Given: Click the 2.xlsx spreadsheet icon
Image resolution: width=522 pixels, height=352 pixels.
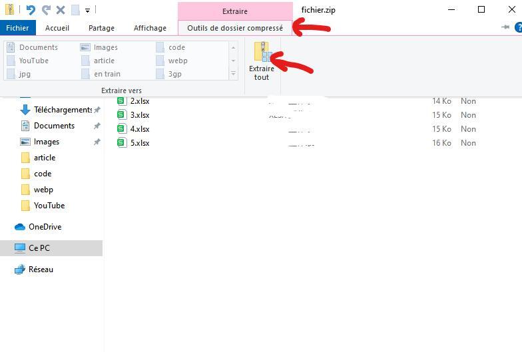Looking at the screenshot, I should [x=122, y=101].
